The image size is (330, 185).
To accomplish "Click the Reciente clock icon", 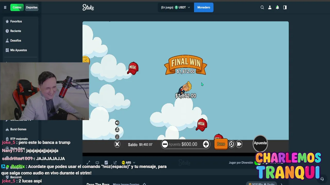I will (7, 31).
